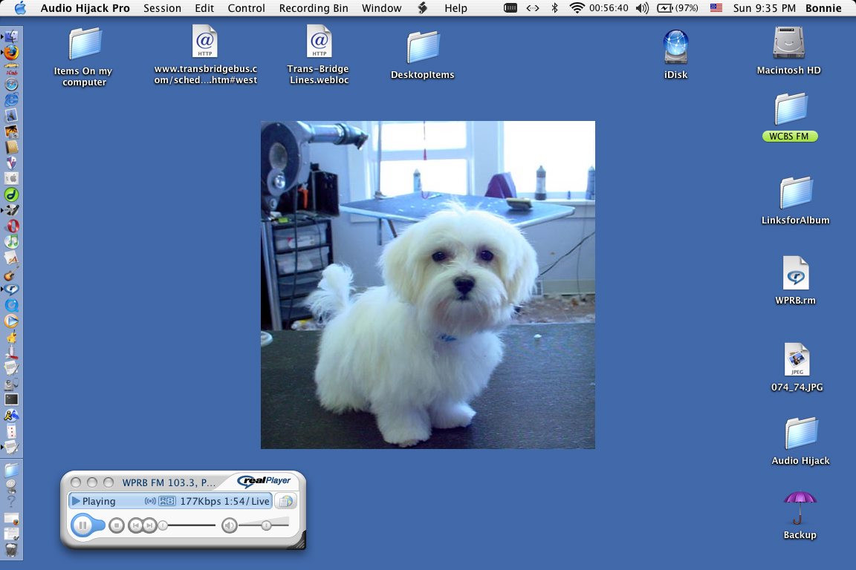Mute RealPlayer with the speaker button
856x570 pixels.
pos(230,525)
